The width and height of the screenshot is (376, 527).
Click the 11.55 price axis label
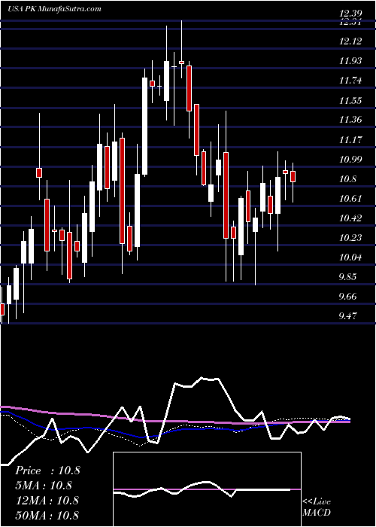tap(351, 100)
